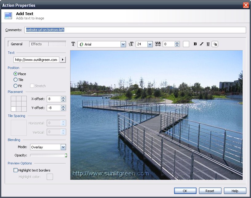
Task: Switch to the Effects tab
Action: tap(36, 44)
